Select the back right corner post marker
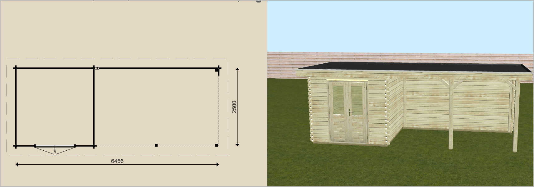The height and width of the screenshot is (187, 534). click(217, 70)
